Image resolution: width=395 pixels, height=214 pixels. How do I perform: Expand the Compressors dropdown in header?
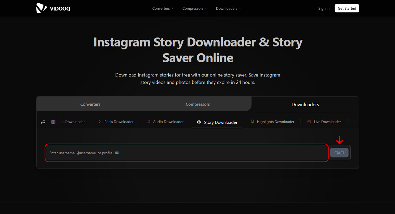[x=194, y=8]
